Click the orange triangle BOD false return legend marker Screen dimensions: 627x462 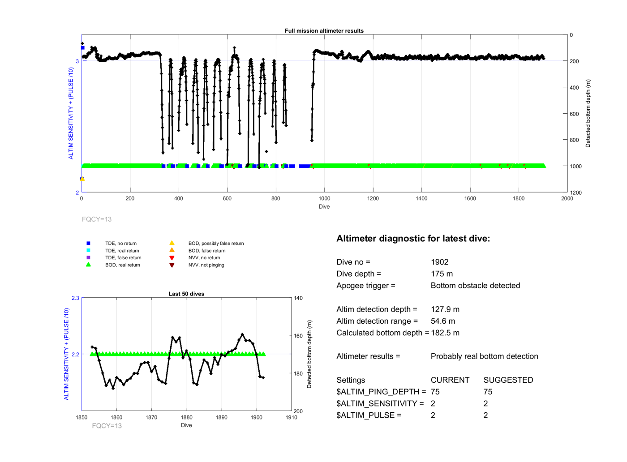click(172, 250)
